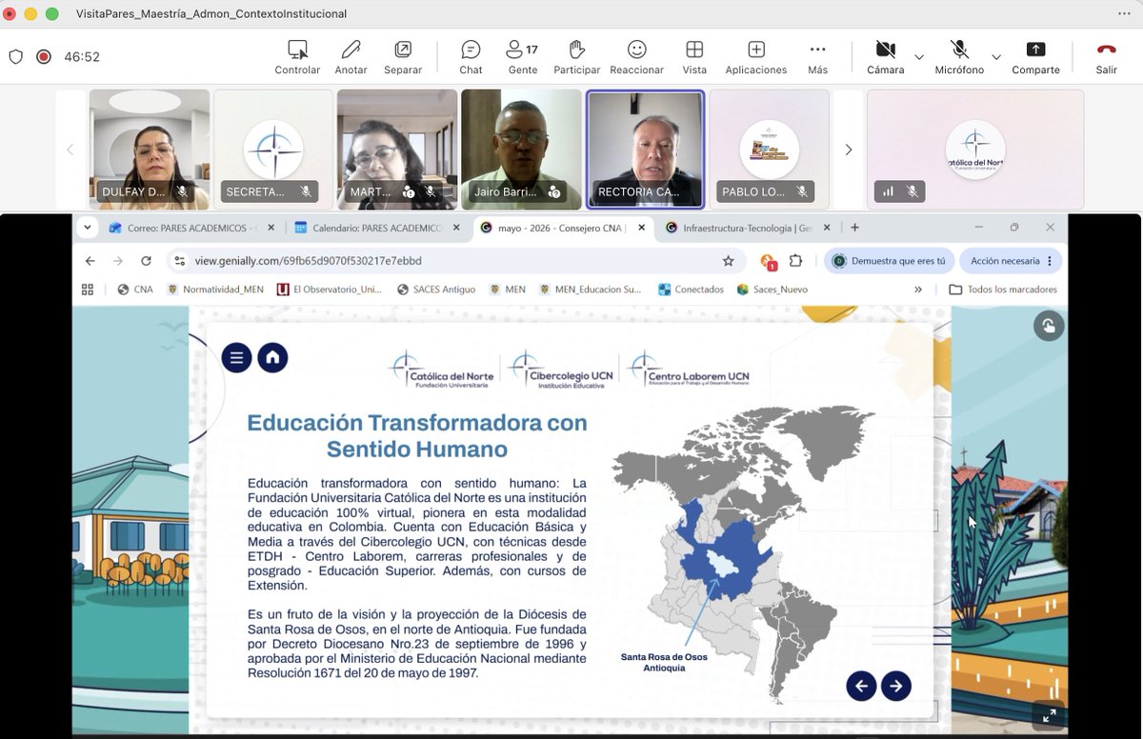Open the Chrome apps grid shortcut
Image resolution: width=1143 pixels, height=739 pixels.
click(x=88, y=290)
